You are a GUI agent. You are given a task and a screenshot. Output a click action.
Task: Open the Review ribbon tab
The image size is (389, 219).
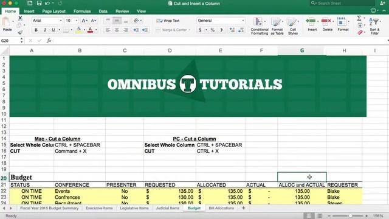(122, 11)
